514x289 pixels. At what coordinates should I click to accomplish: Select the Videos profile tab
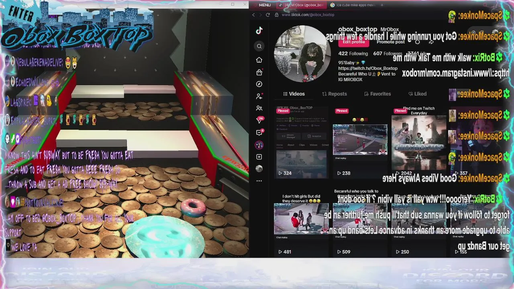294,94
